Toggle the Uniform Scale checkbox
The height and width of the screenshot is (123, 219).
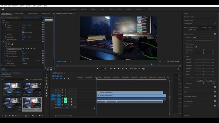pyautogui.click(x=23, y=32)
